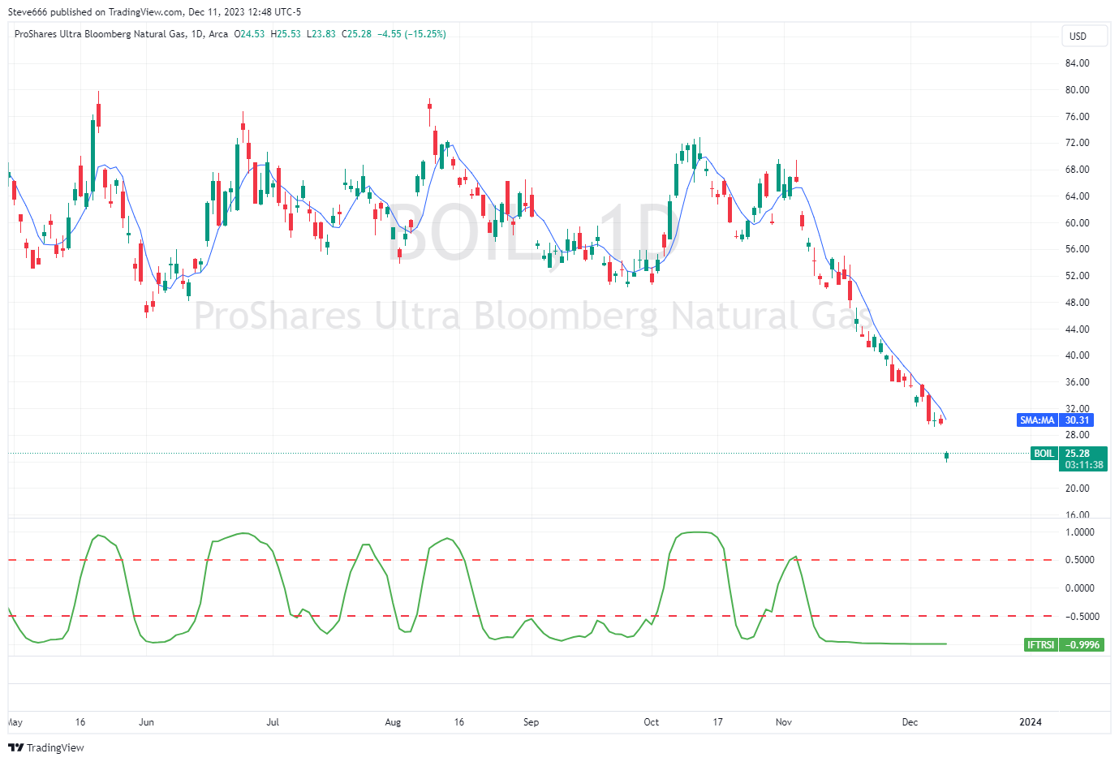Click the Dec label on time axis
Screen dimensions: 1119x762
click(x=910, y=722)
